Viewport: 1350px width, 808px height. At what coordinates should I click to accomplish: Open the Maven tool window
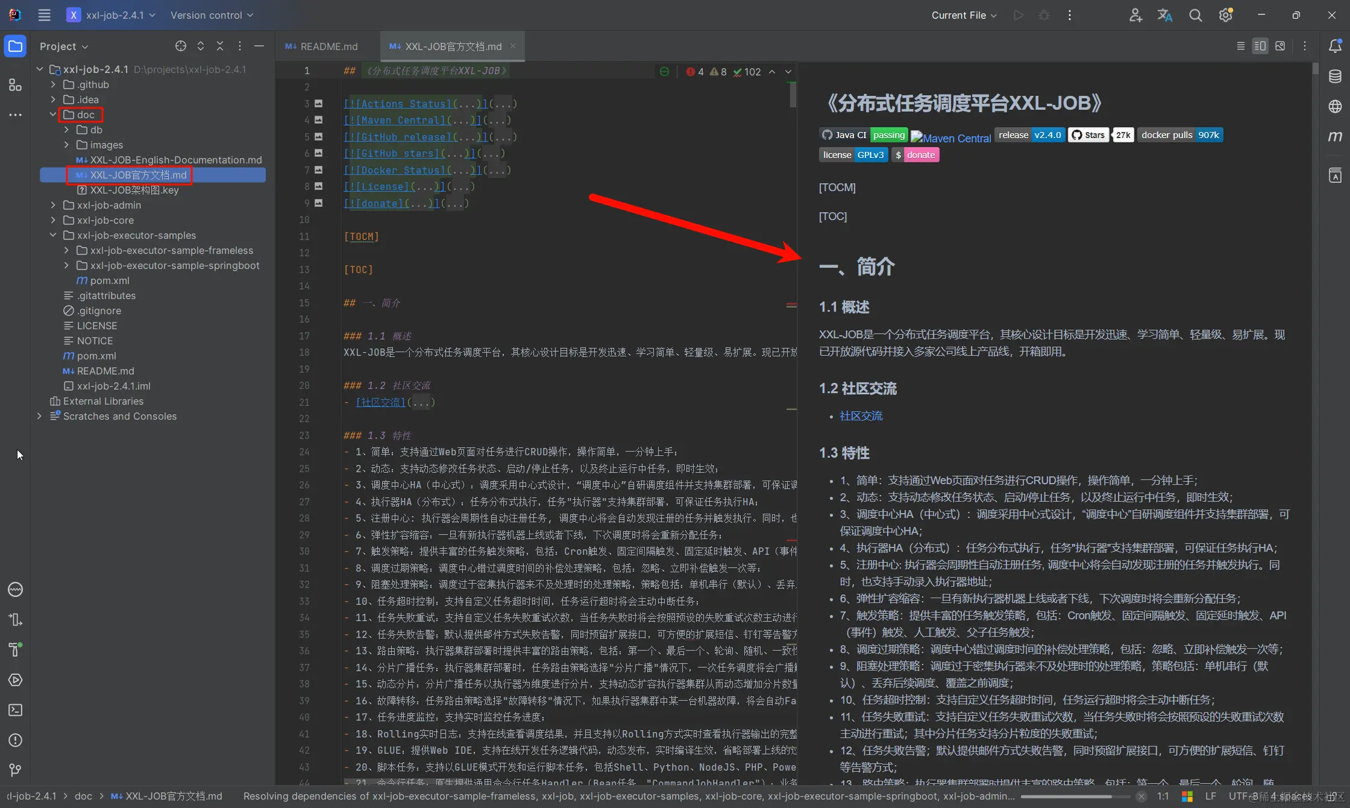(x=1335, y=136)
